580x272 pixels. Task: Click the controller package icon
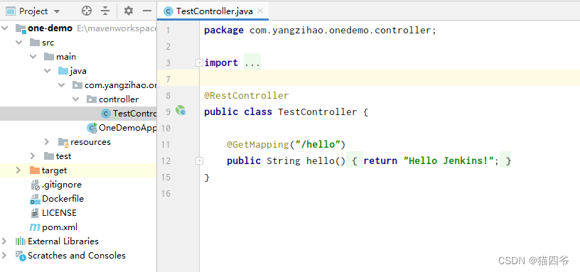[92, 99]
